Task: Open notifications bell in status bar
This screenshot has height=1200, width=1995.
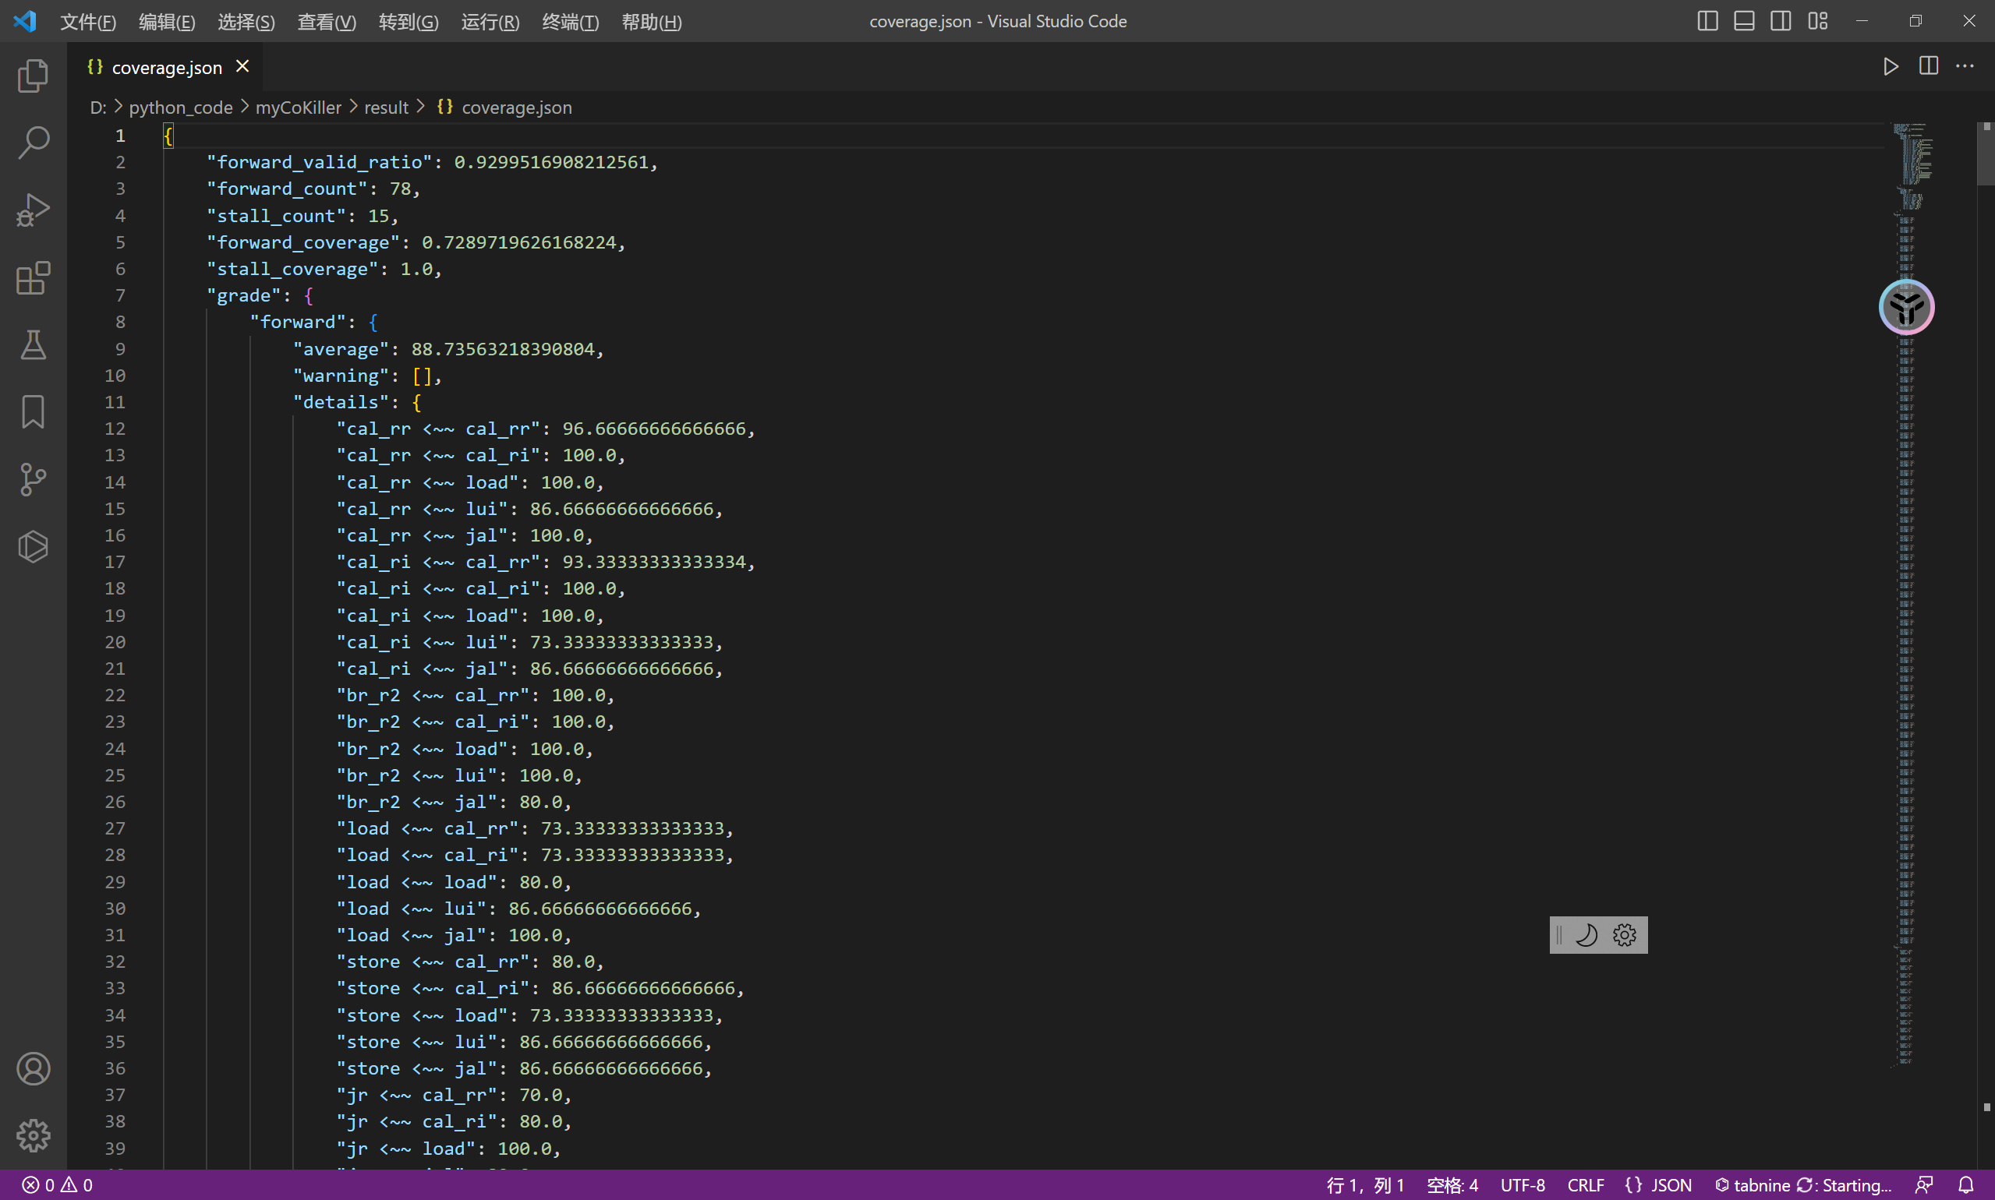Action: click(1966, 1185)
